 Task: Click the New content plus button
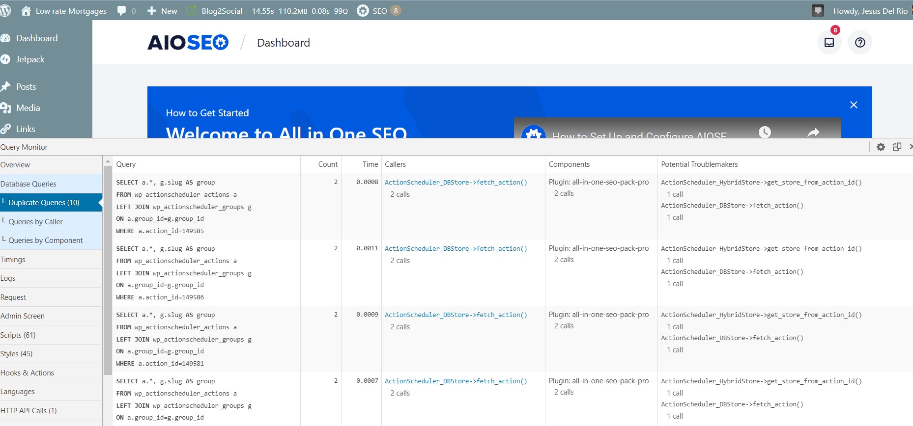[162, 11]
